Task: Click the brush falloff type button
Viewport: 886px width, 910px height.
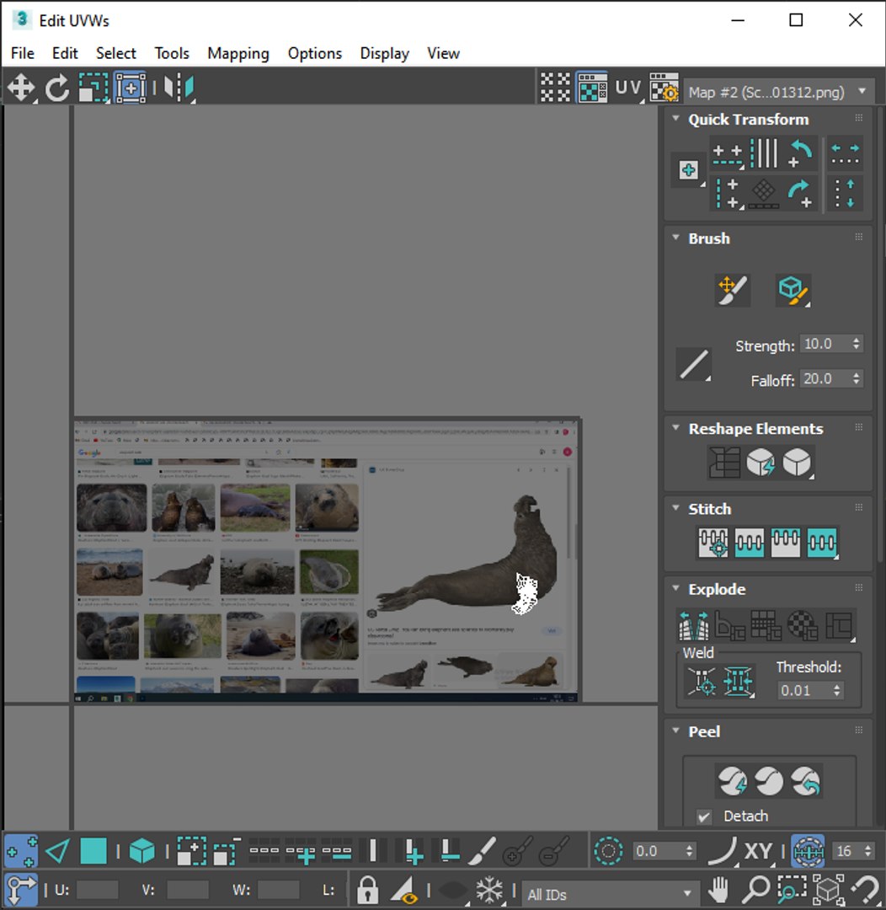Action: [694, 365]
